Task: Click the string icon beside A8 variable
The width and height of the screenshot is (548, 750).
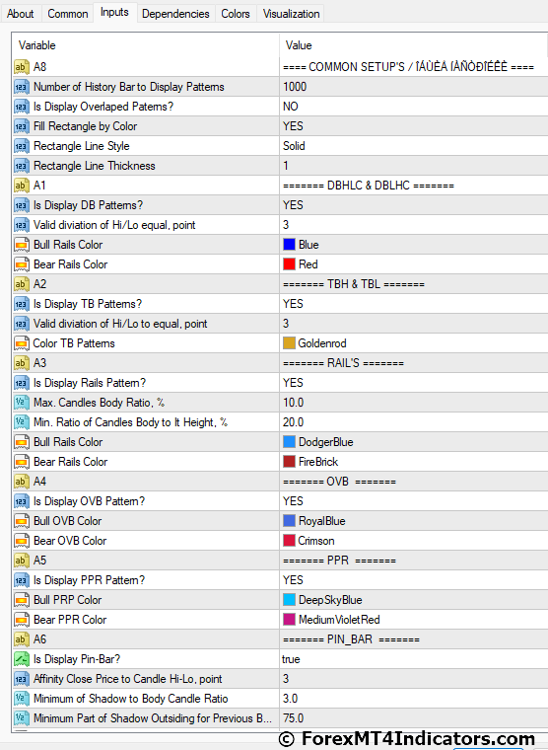Action: 21,67
